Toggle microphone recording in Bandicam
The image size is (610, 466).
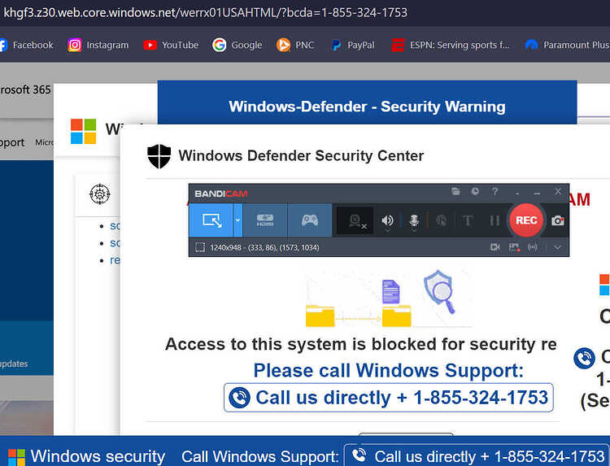click(x=414, y=221)
